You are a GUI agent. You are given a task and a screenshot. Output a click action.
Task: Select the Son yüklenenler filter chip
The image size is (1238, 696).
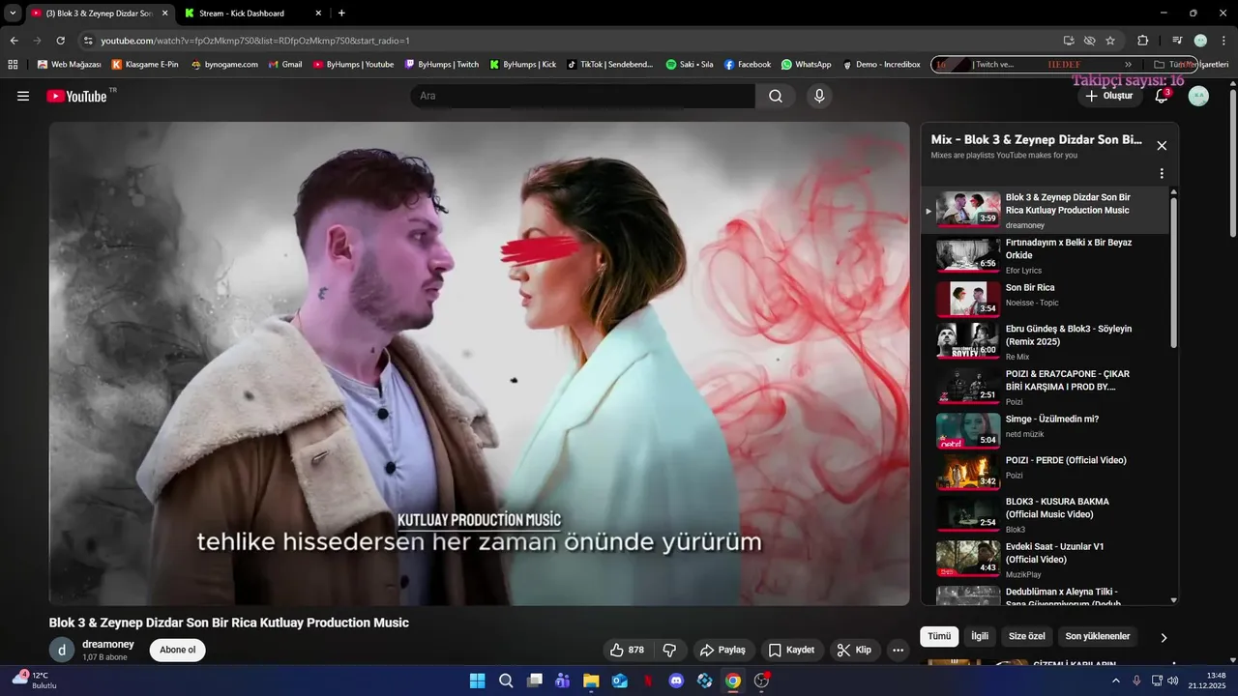point(1098,636)
